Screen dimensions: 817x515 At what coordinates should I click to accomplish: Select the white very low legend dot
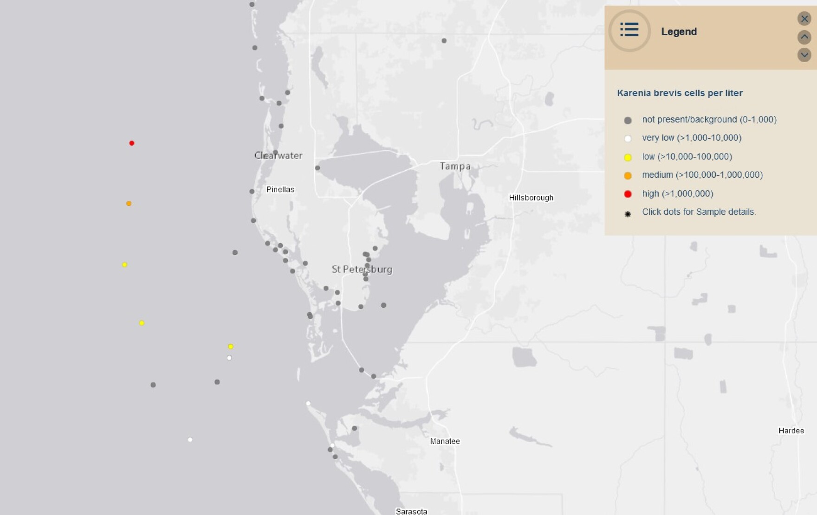629,138
